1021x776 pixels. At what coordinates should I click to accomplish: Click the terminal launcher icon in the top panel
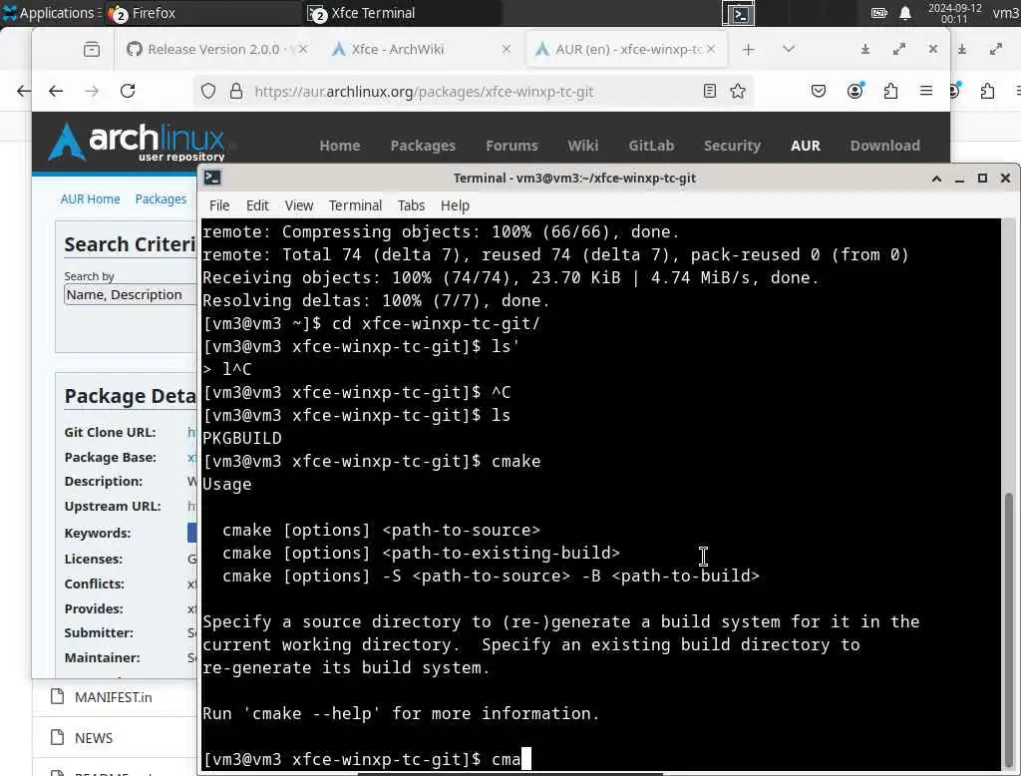[739, 14]
